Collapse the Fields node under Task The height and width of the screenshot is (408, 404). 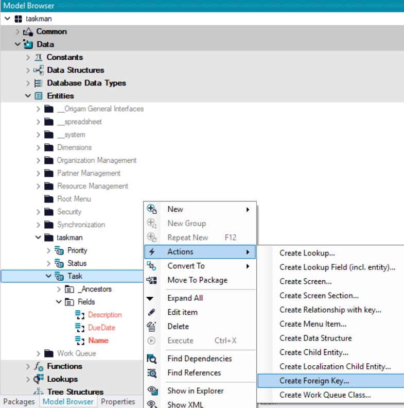coord(59,302)
